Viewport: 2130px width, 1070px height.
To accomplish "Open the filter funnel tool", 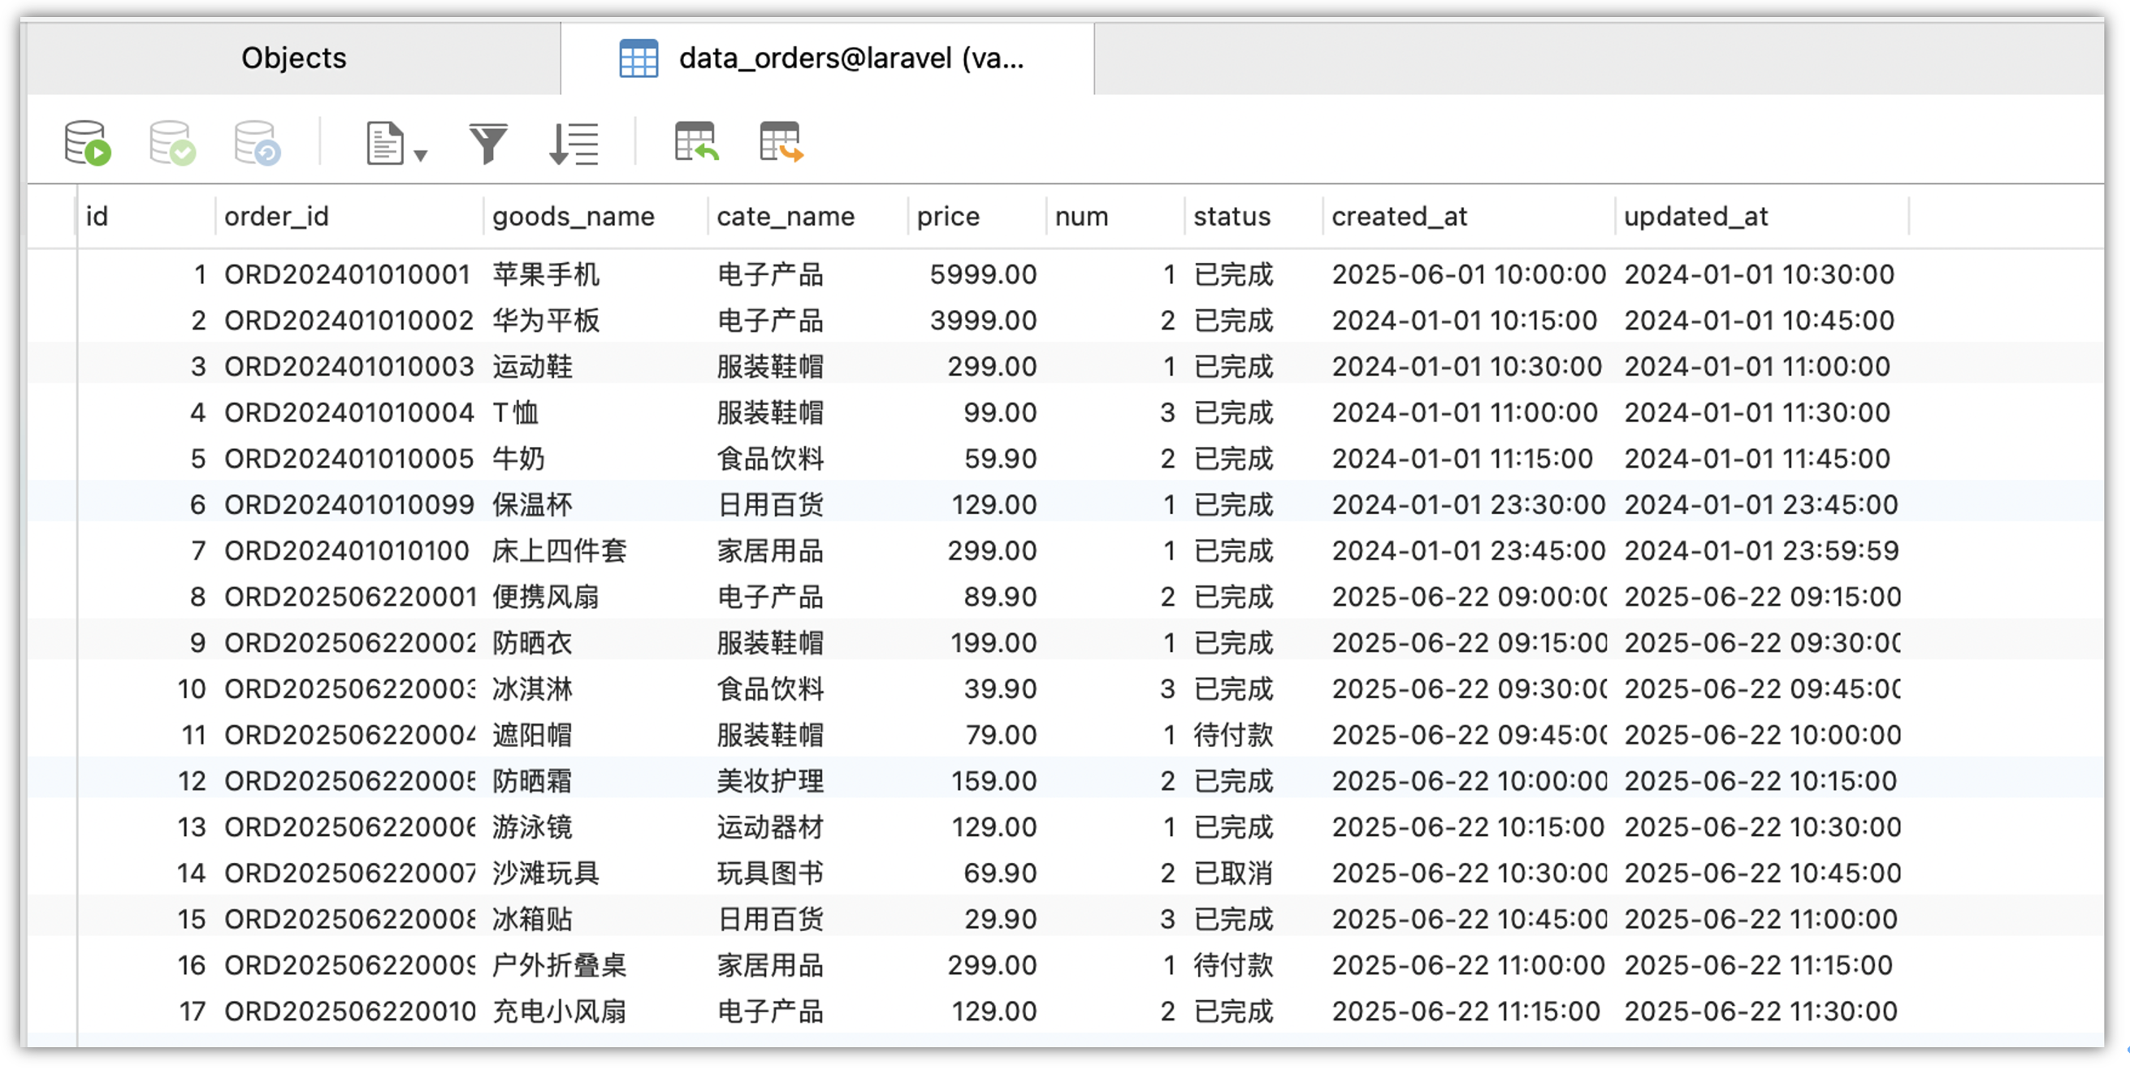I will point(488,143).
